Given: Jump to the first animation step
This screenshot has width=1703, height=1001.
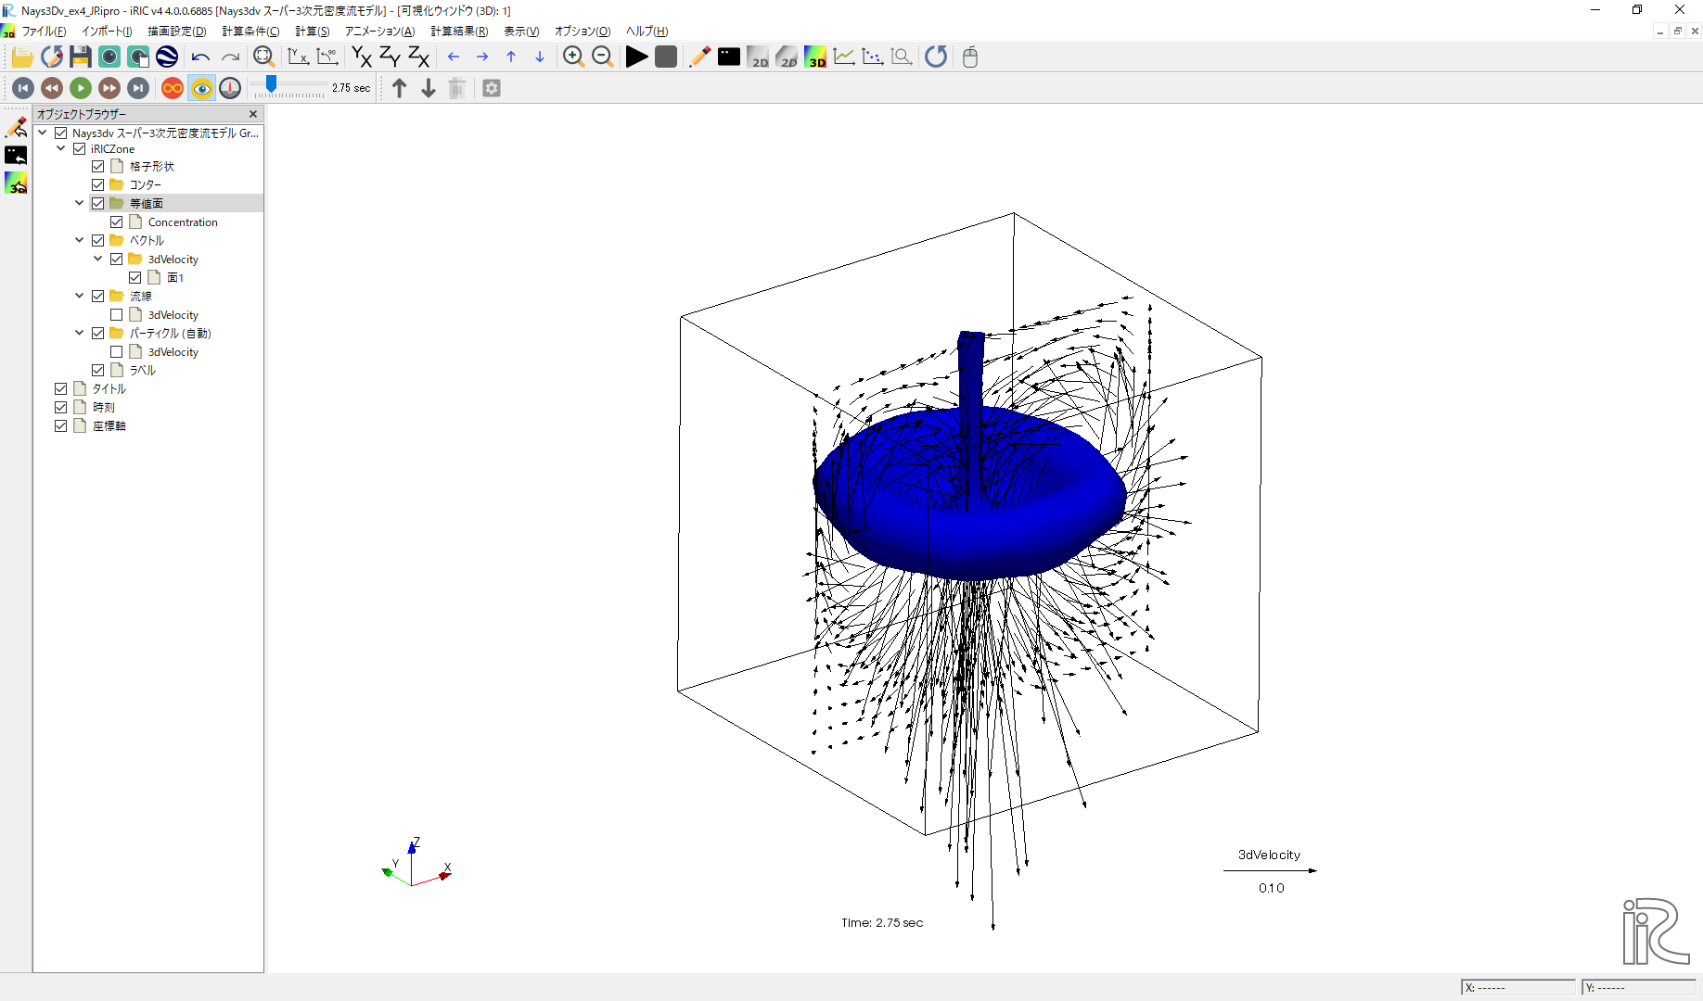Looking at the screenshot, I should [x=23, y=88].
